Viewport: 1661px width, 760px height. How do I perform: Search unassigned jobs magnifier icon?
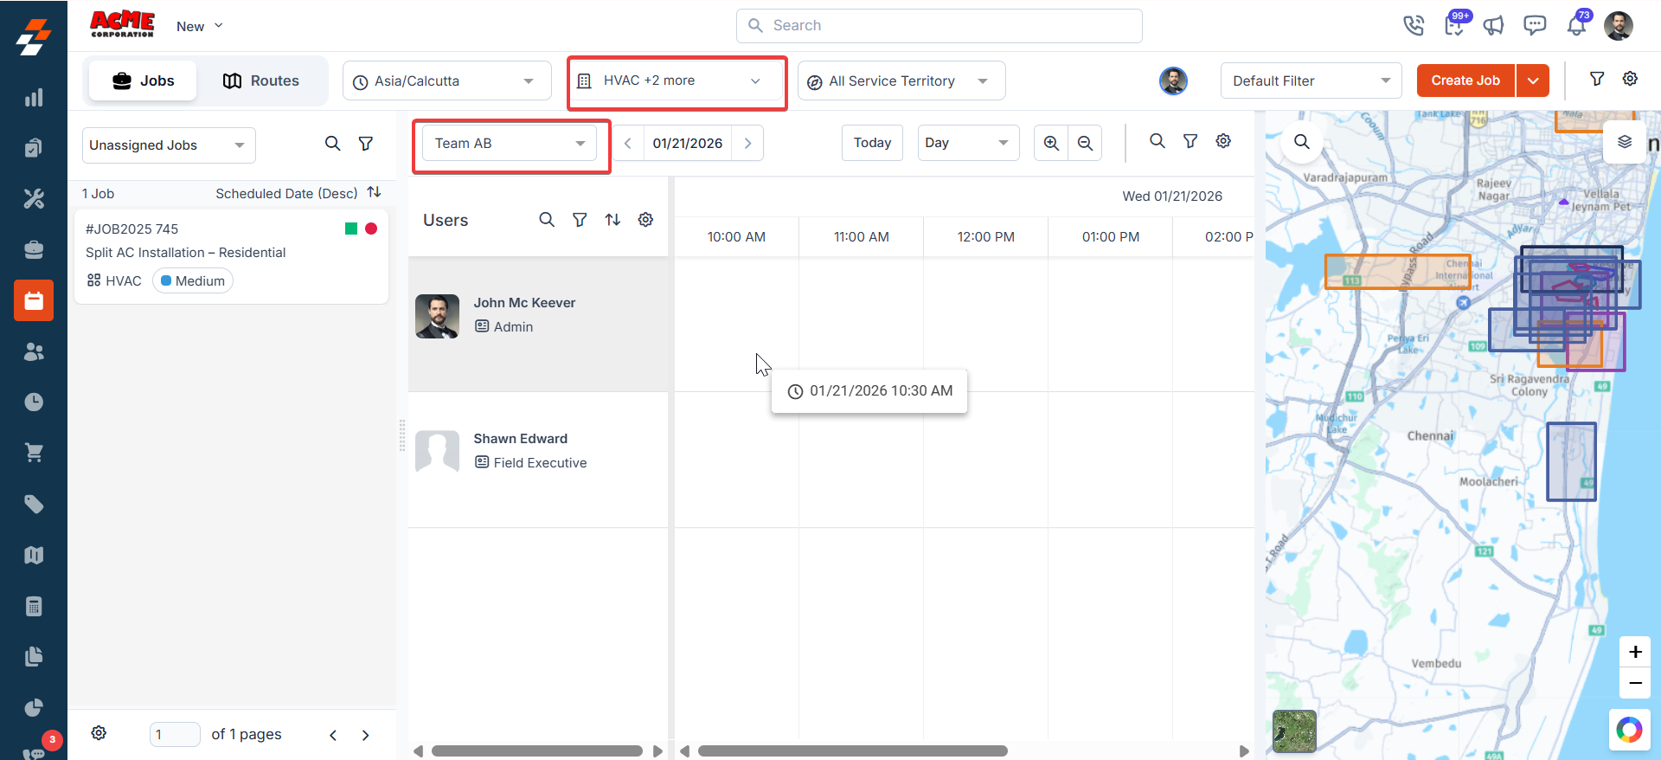pyautogui.click(x=332, y=144)
